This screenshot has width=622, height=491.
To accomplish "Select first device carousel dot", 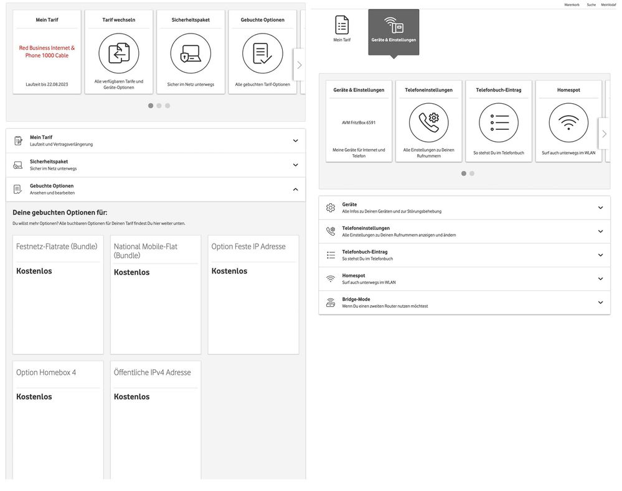I will click(x=464, y=173).
